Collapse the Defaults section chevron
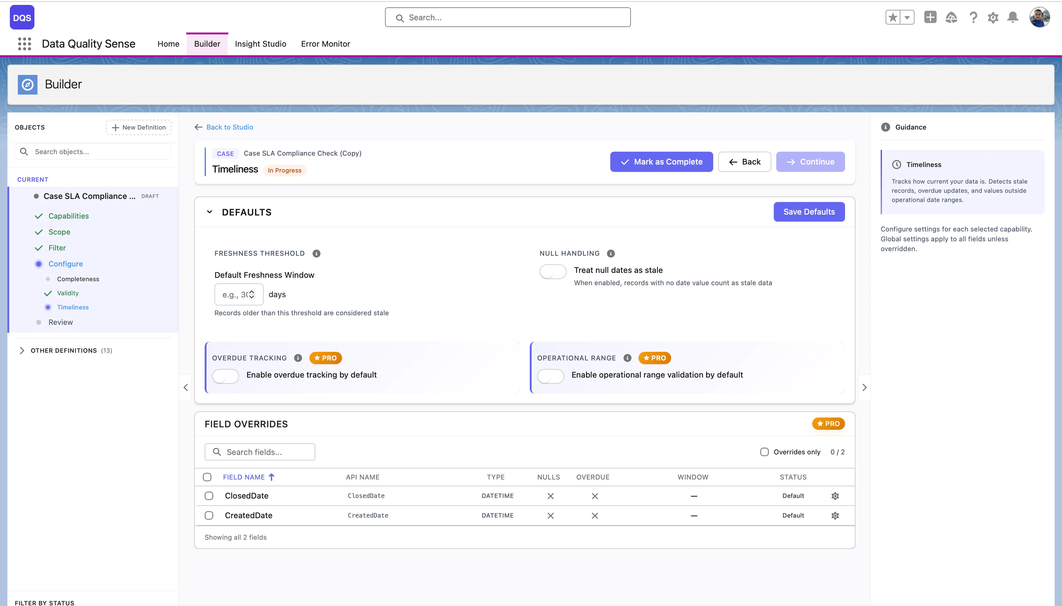This screenshot has width=1062, height=606. 210,212
